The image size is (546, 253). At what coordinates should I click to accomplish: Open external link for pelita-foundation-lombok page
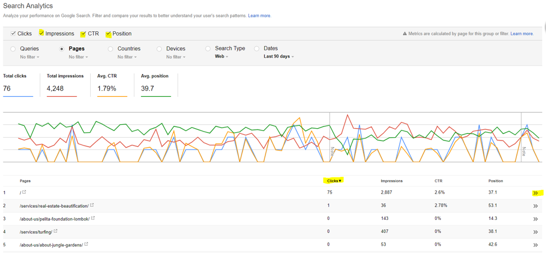pyautogui.click(x=93, y=218)
